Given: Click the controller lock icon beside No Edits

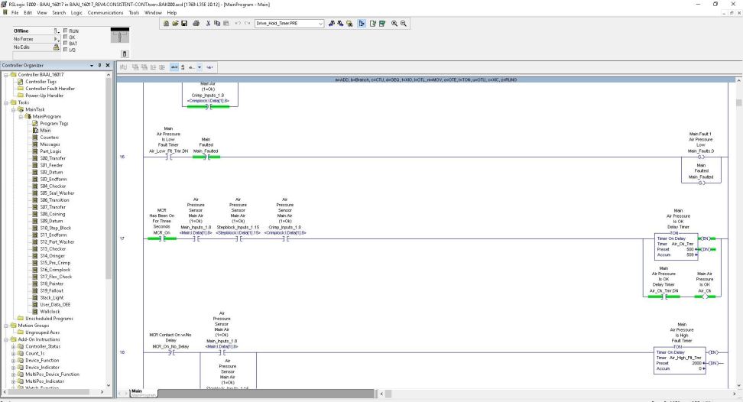Looking at the screenshot, I should [57, 45].
